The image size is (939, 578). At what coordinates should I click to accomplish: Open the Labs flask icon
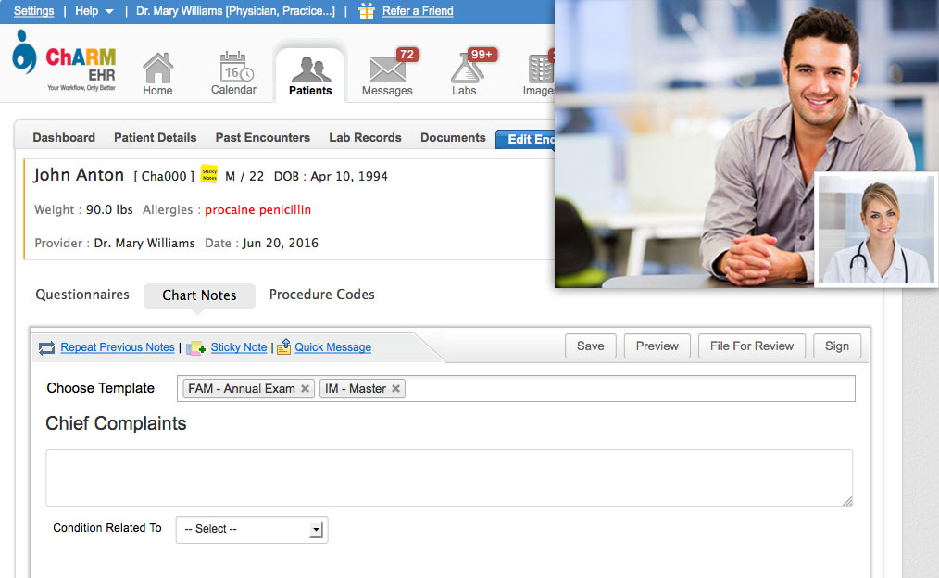(464, 69)
